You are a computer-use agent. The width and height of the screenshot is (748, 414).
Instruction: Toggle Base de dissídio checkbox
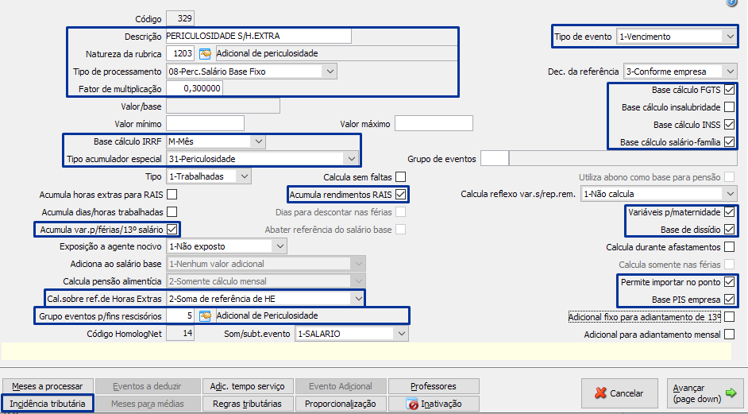[x=729, y=229]
